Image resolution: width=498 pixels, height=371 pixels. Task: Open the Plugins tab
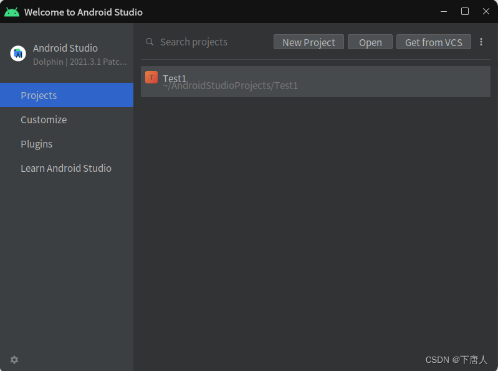coord(67,144)
